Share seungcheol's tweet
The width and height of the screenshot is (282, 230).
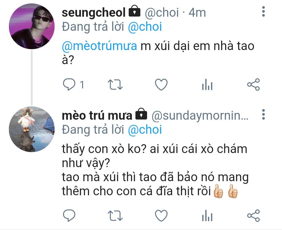tap(253, 84)
